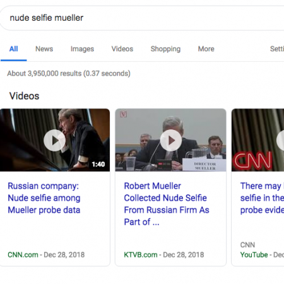The image size is (284, 284).
Task: Select the All results tab
Action: 13,49
